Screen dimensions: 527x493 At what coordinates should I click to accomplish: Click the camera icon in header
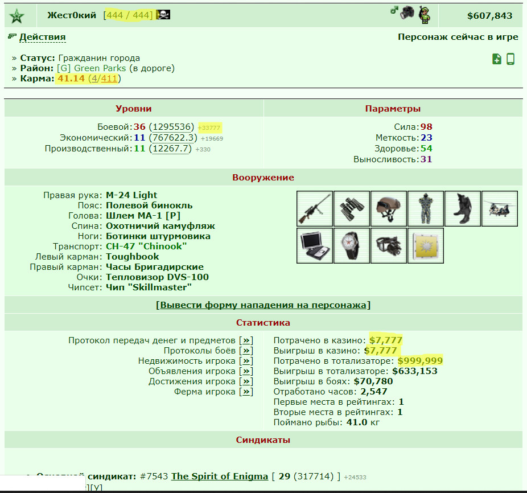407,13
